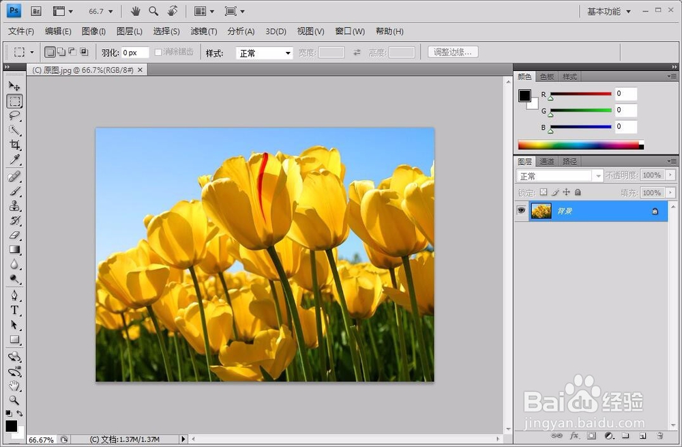Select the Rectangle shape tool

click(14, 339)
